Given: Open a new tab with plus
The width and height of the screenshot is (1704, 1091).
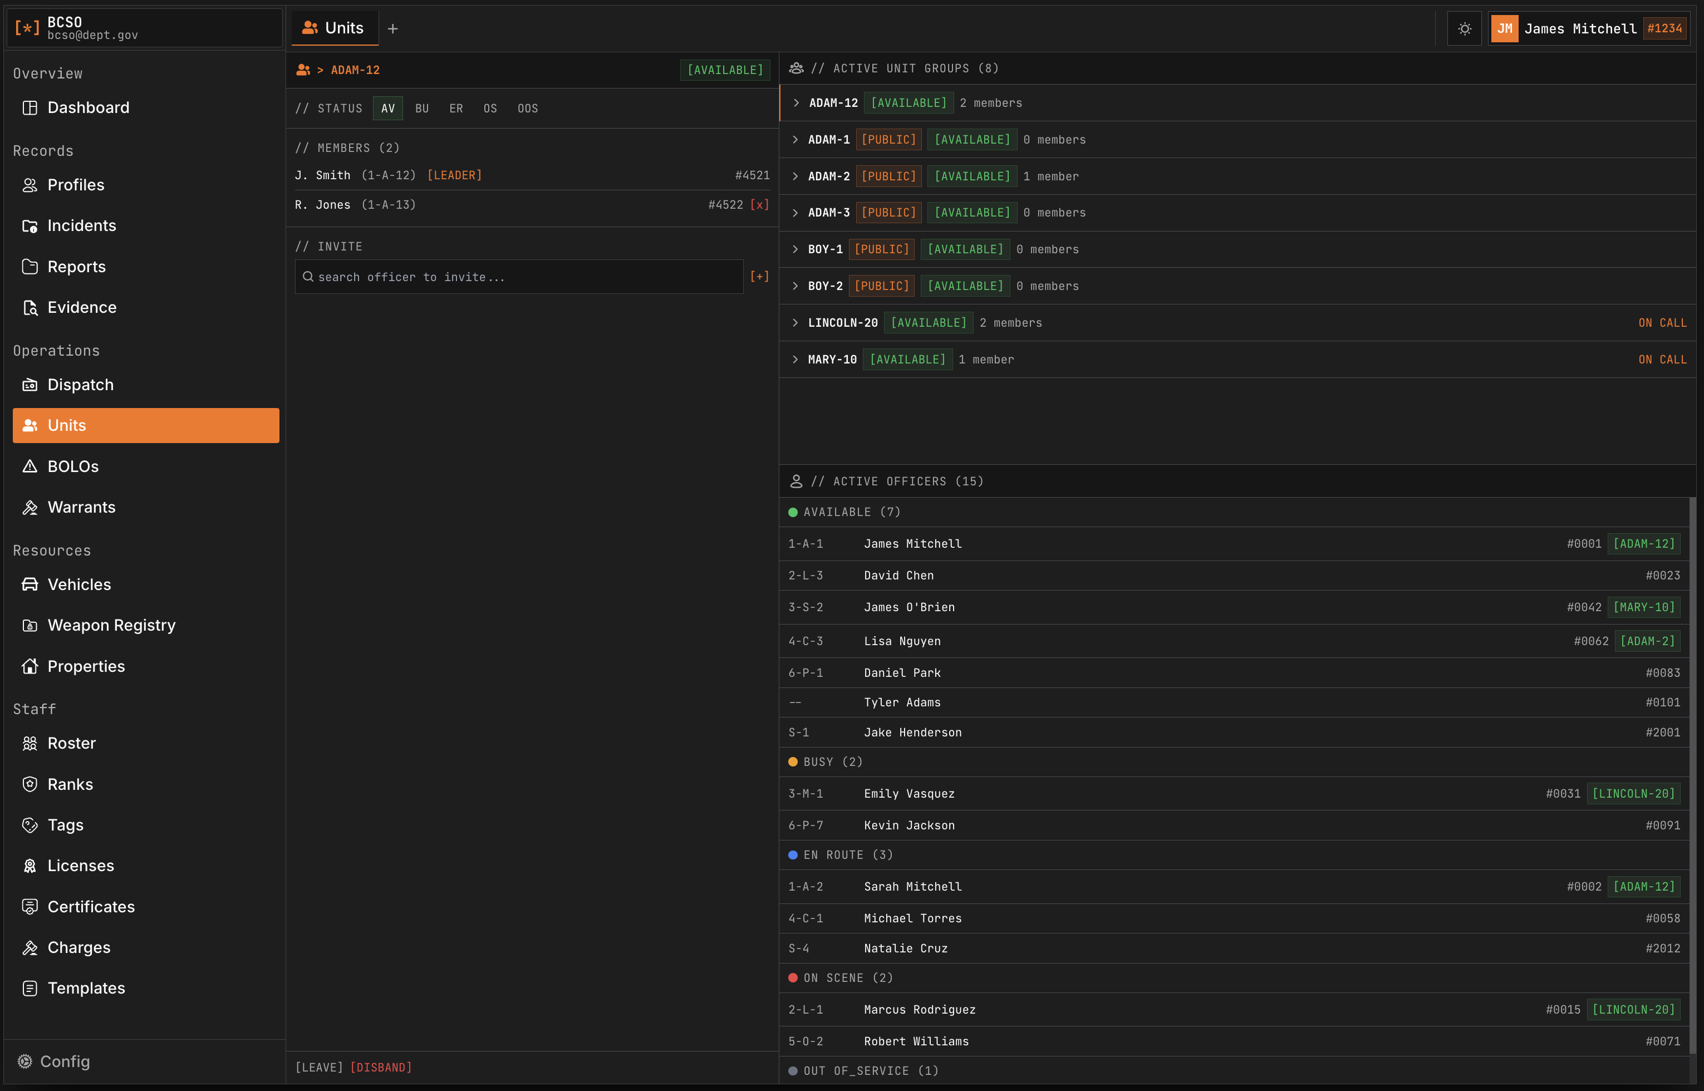Looking at the screenshot, I should (x=392, y=28).
